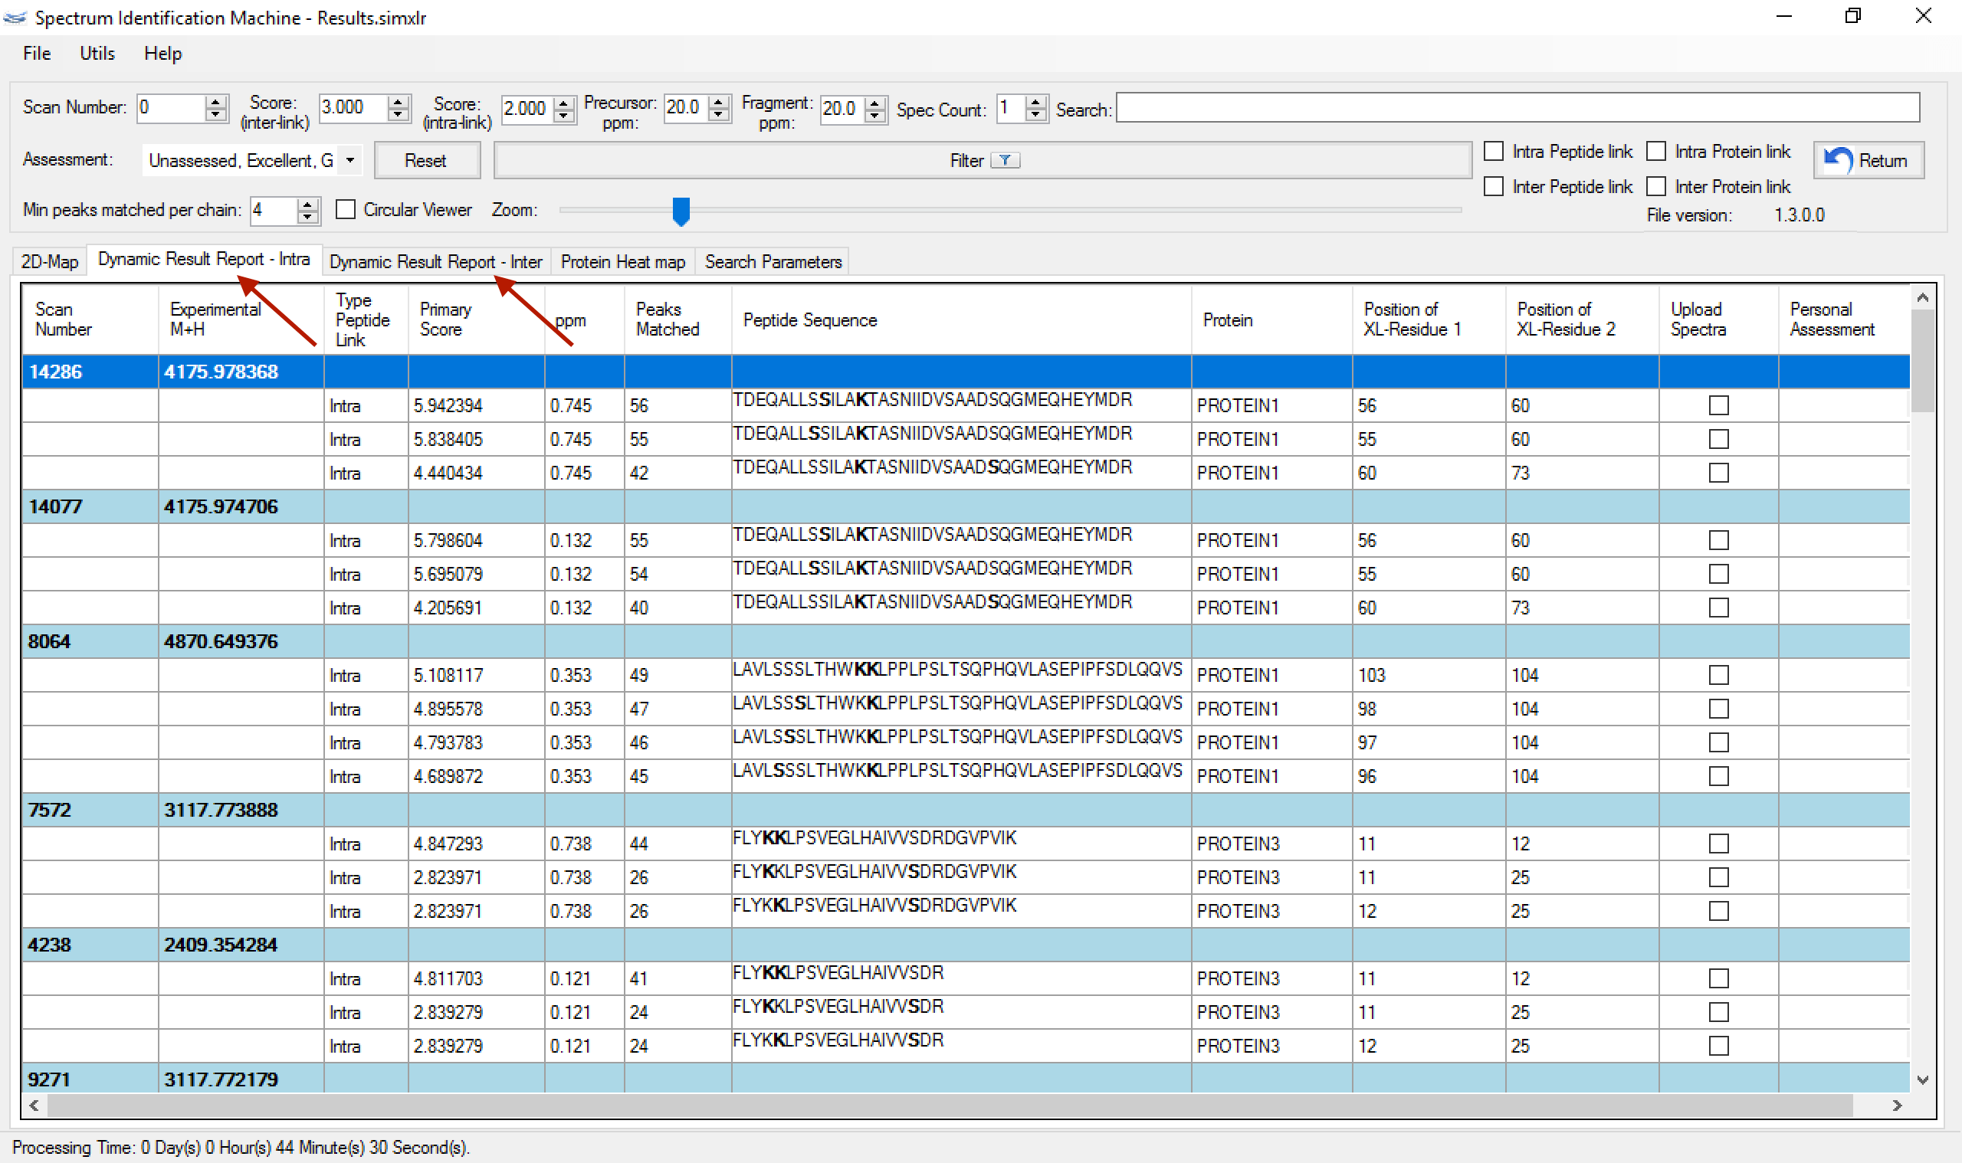The width and height of the screenshot is (1962, 1163).
Task: Open the Utils menu
Action: pos(97,54)
